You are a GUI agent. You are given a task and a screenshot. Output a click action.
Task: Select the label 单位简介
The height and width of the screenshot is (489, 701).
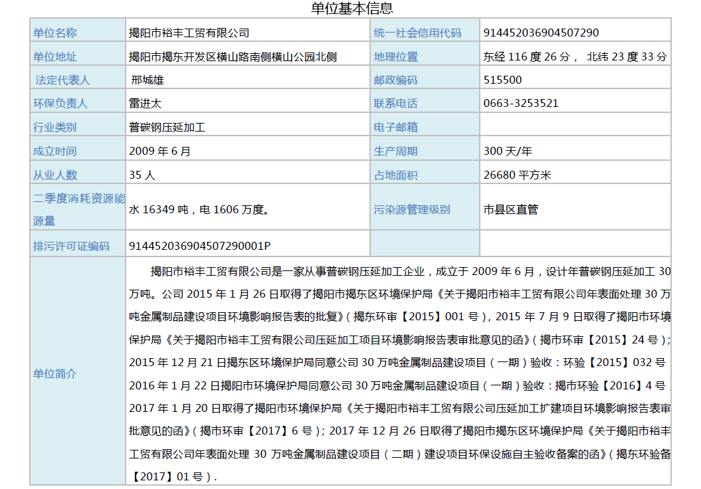pyautogui.click(x=55, y=374)
